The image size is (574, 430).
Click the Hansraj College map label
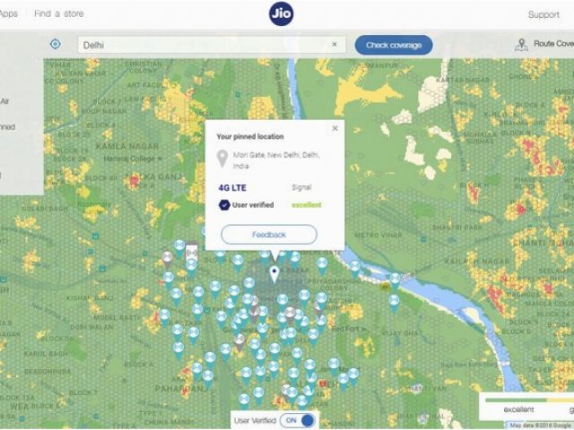click(129, 159)
